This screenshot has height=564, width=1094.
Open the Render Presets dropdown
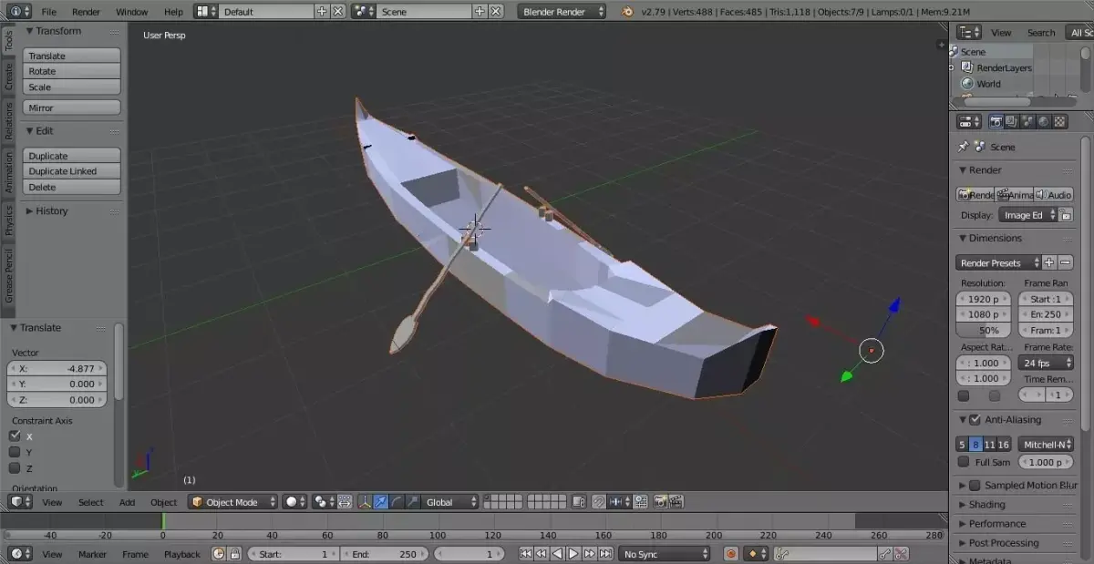(998, 262)
